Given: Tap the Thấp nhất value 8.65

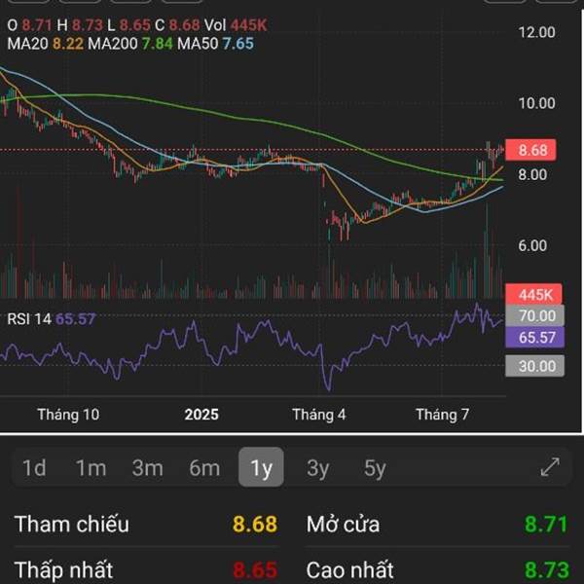Looking at the screenshot, I should (255, 569).
